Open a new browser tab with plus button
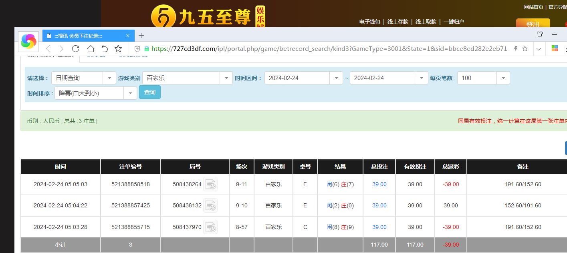Screen dimensions: 567x253 coord(141,36)
